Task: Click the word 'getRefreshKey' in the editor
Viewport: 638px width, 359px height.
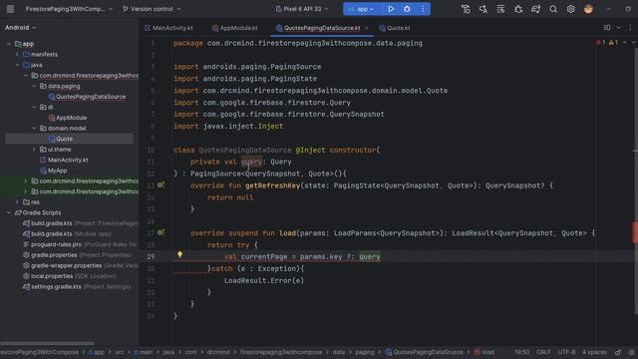Action: point(272,185)
